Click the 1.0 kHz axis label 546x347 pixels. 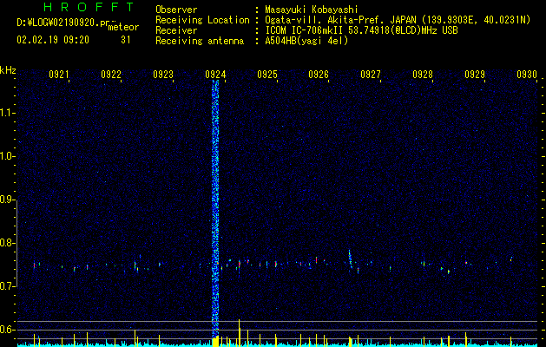coord(8,156)
